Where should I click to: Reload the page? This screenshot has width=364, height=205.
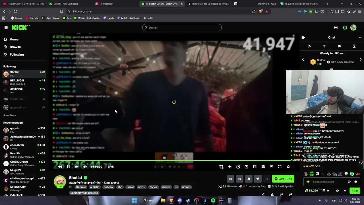(15, 11)
